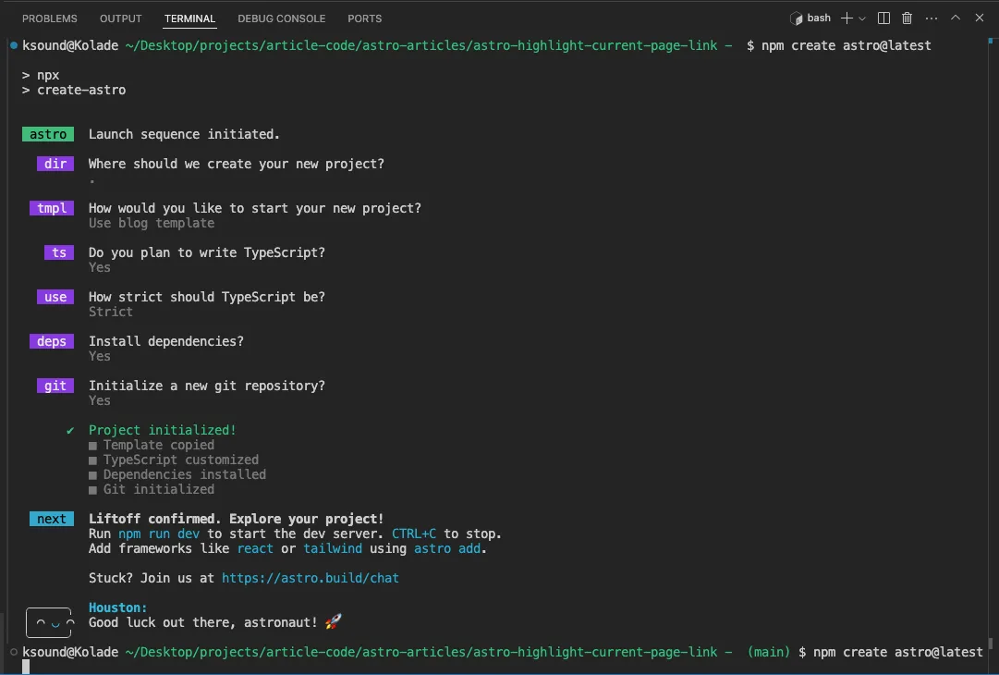Open the Output tab
This screenshot has height=675, width=999.
coord(121,18)
